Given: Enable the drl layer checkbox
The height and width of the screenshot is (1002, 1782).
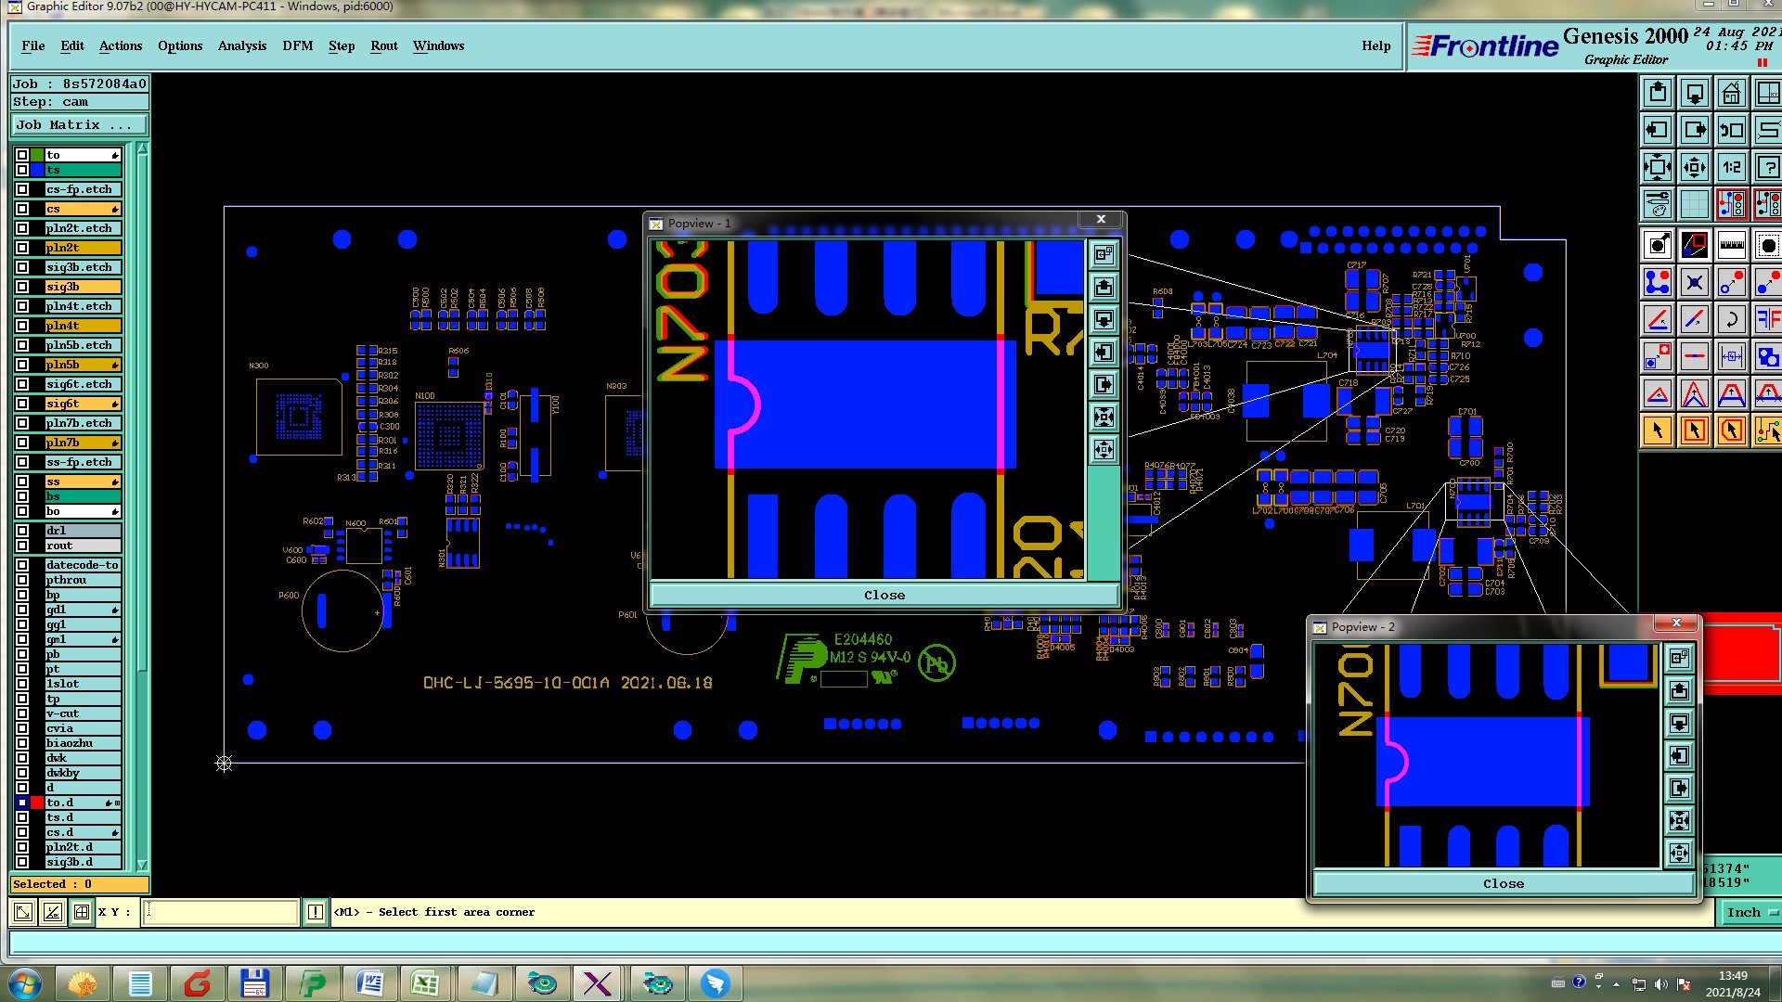Looking at the screenshot, I should click(x=22, y=531).
